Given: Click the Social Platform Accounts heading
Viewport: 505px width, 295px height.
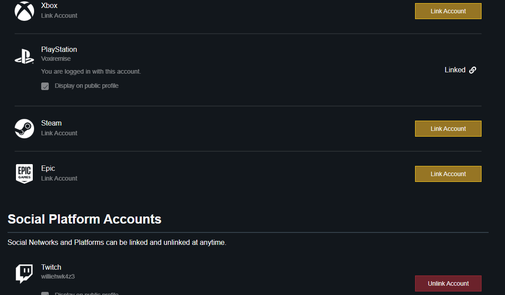Looking at the screenshot, I should (x=85, y=219).
